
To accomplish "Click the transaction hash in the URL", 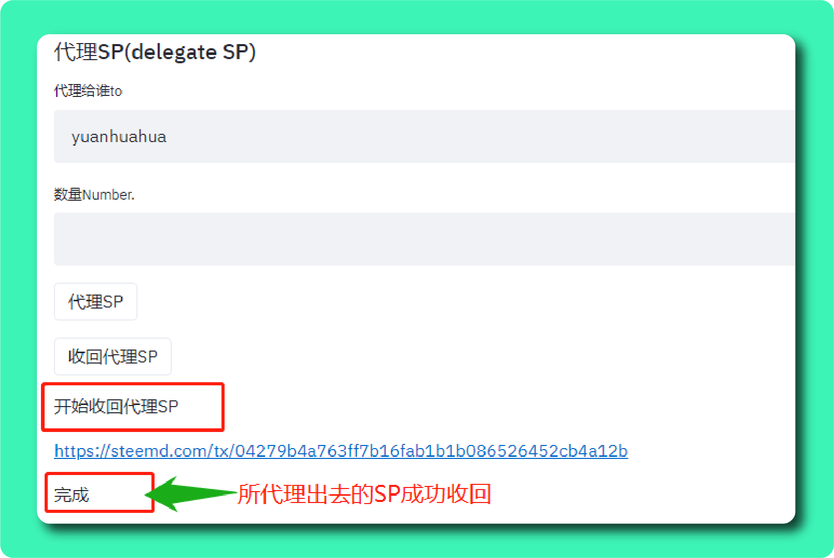I will [432, 451].
